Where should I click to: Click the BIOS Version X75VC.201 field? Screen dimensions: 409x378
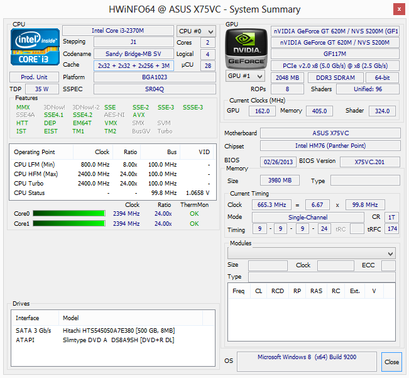point(370,162)
